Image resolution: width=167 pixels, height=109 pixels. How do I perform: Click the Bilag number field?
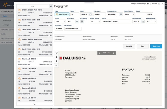pos(75,14)
